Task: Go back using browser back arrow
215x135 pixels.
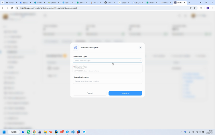Action: tap(3, 8)
